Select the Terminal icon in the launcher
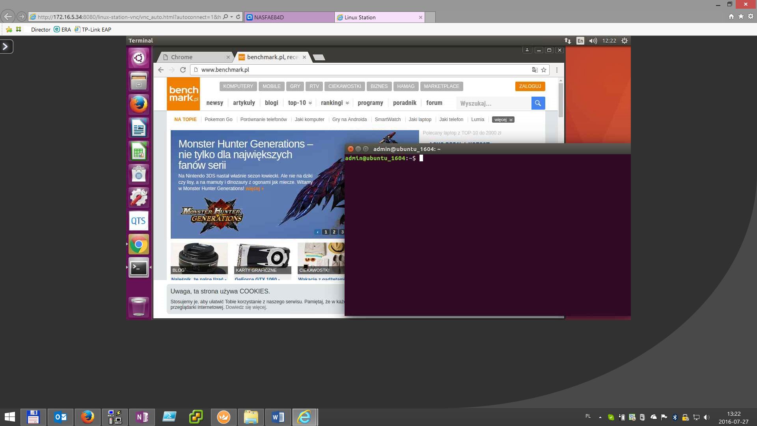 (x=138, y=268)
